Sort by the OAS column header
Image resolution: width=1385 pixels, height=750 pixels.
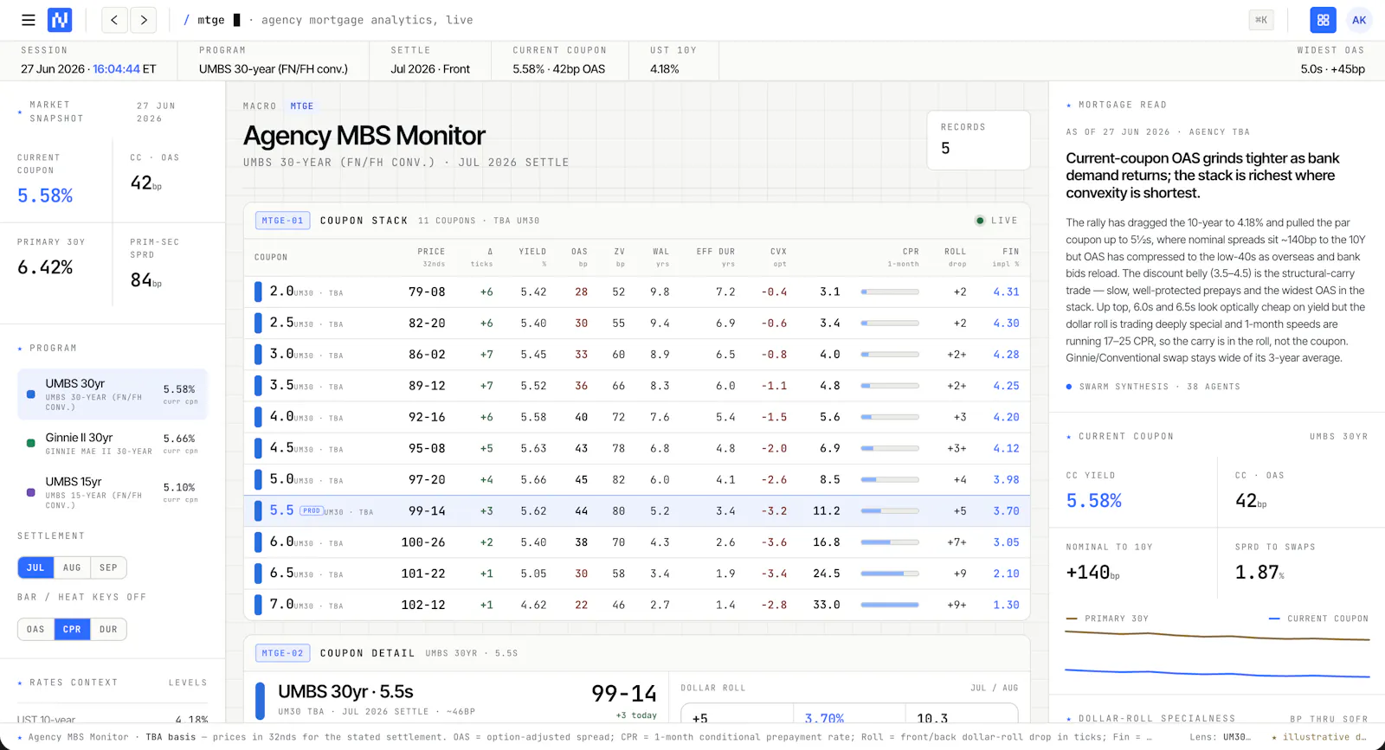coord(579,256)
